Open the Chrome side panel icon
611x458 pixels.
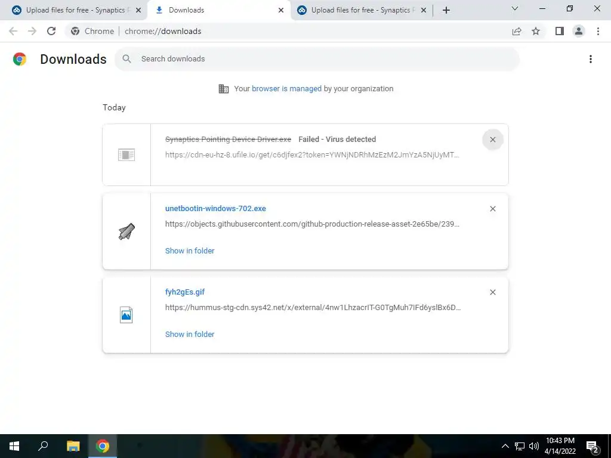[x=560, y=31]
